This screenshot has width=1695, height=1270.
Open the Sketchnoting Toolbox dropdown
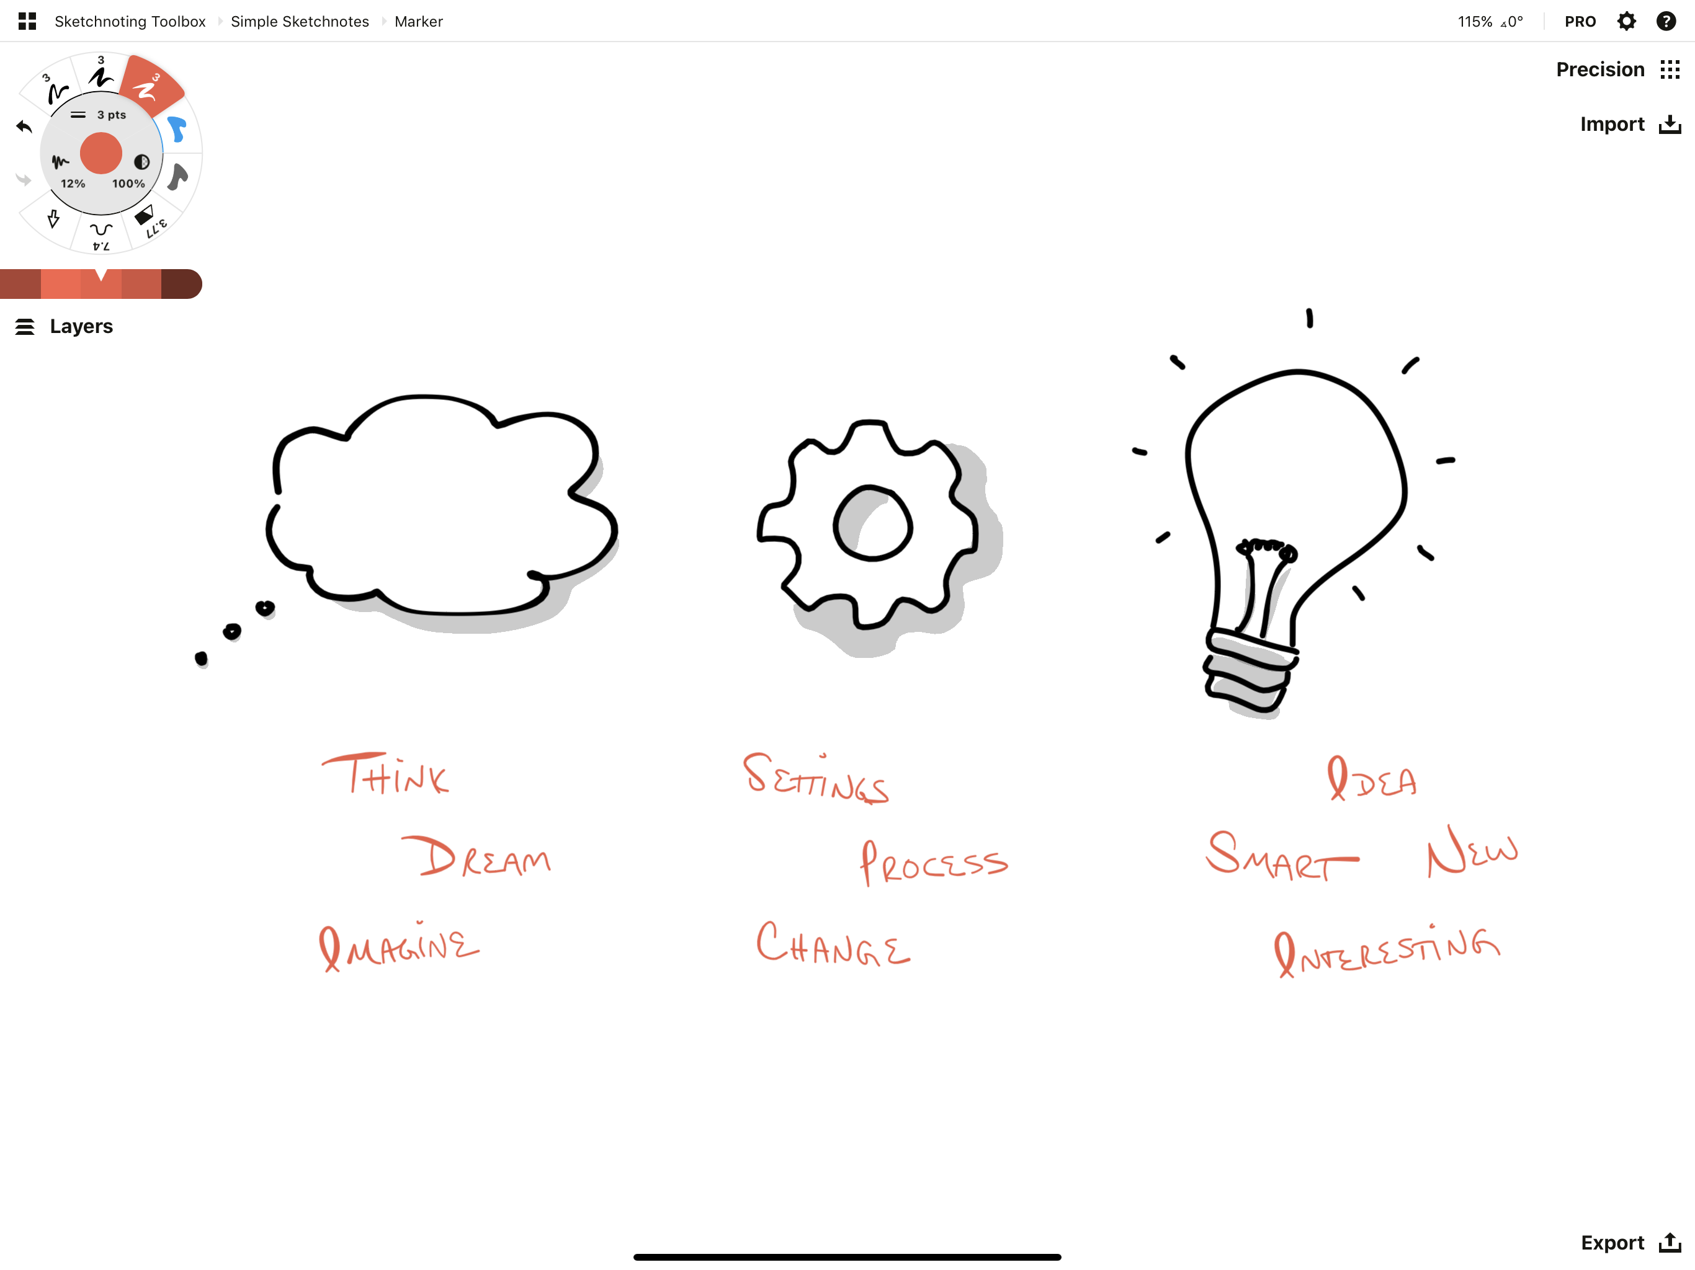click(130, 20)
